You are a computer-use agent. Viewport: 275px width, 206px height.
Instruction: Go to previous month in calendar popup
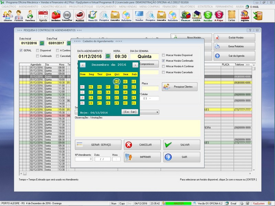coord(83,65)
